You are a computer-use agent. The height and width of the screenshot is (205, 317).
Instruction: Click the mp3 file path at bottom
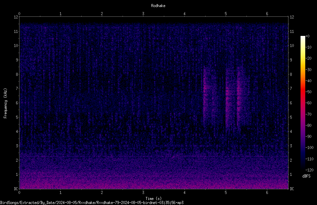pyautogui.click(x=92, y=203)
